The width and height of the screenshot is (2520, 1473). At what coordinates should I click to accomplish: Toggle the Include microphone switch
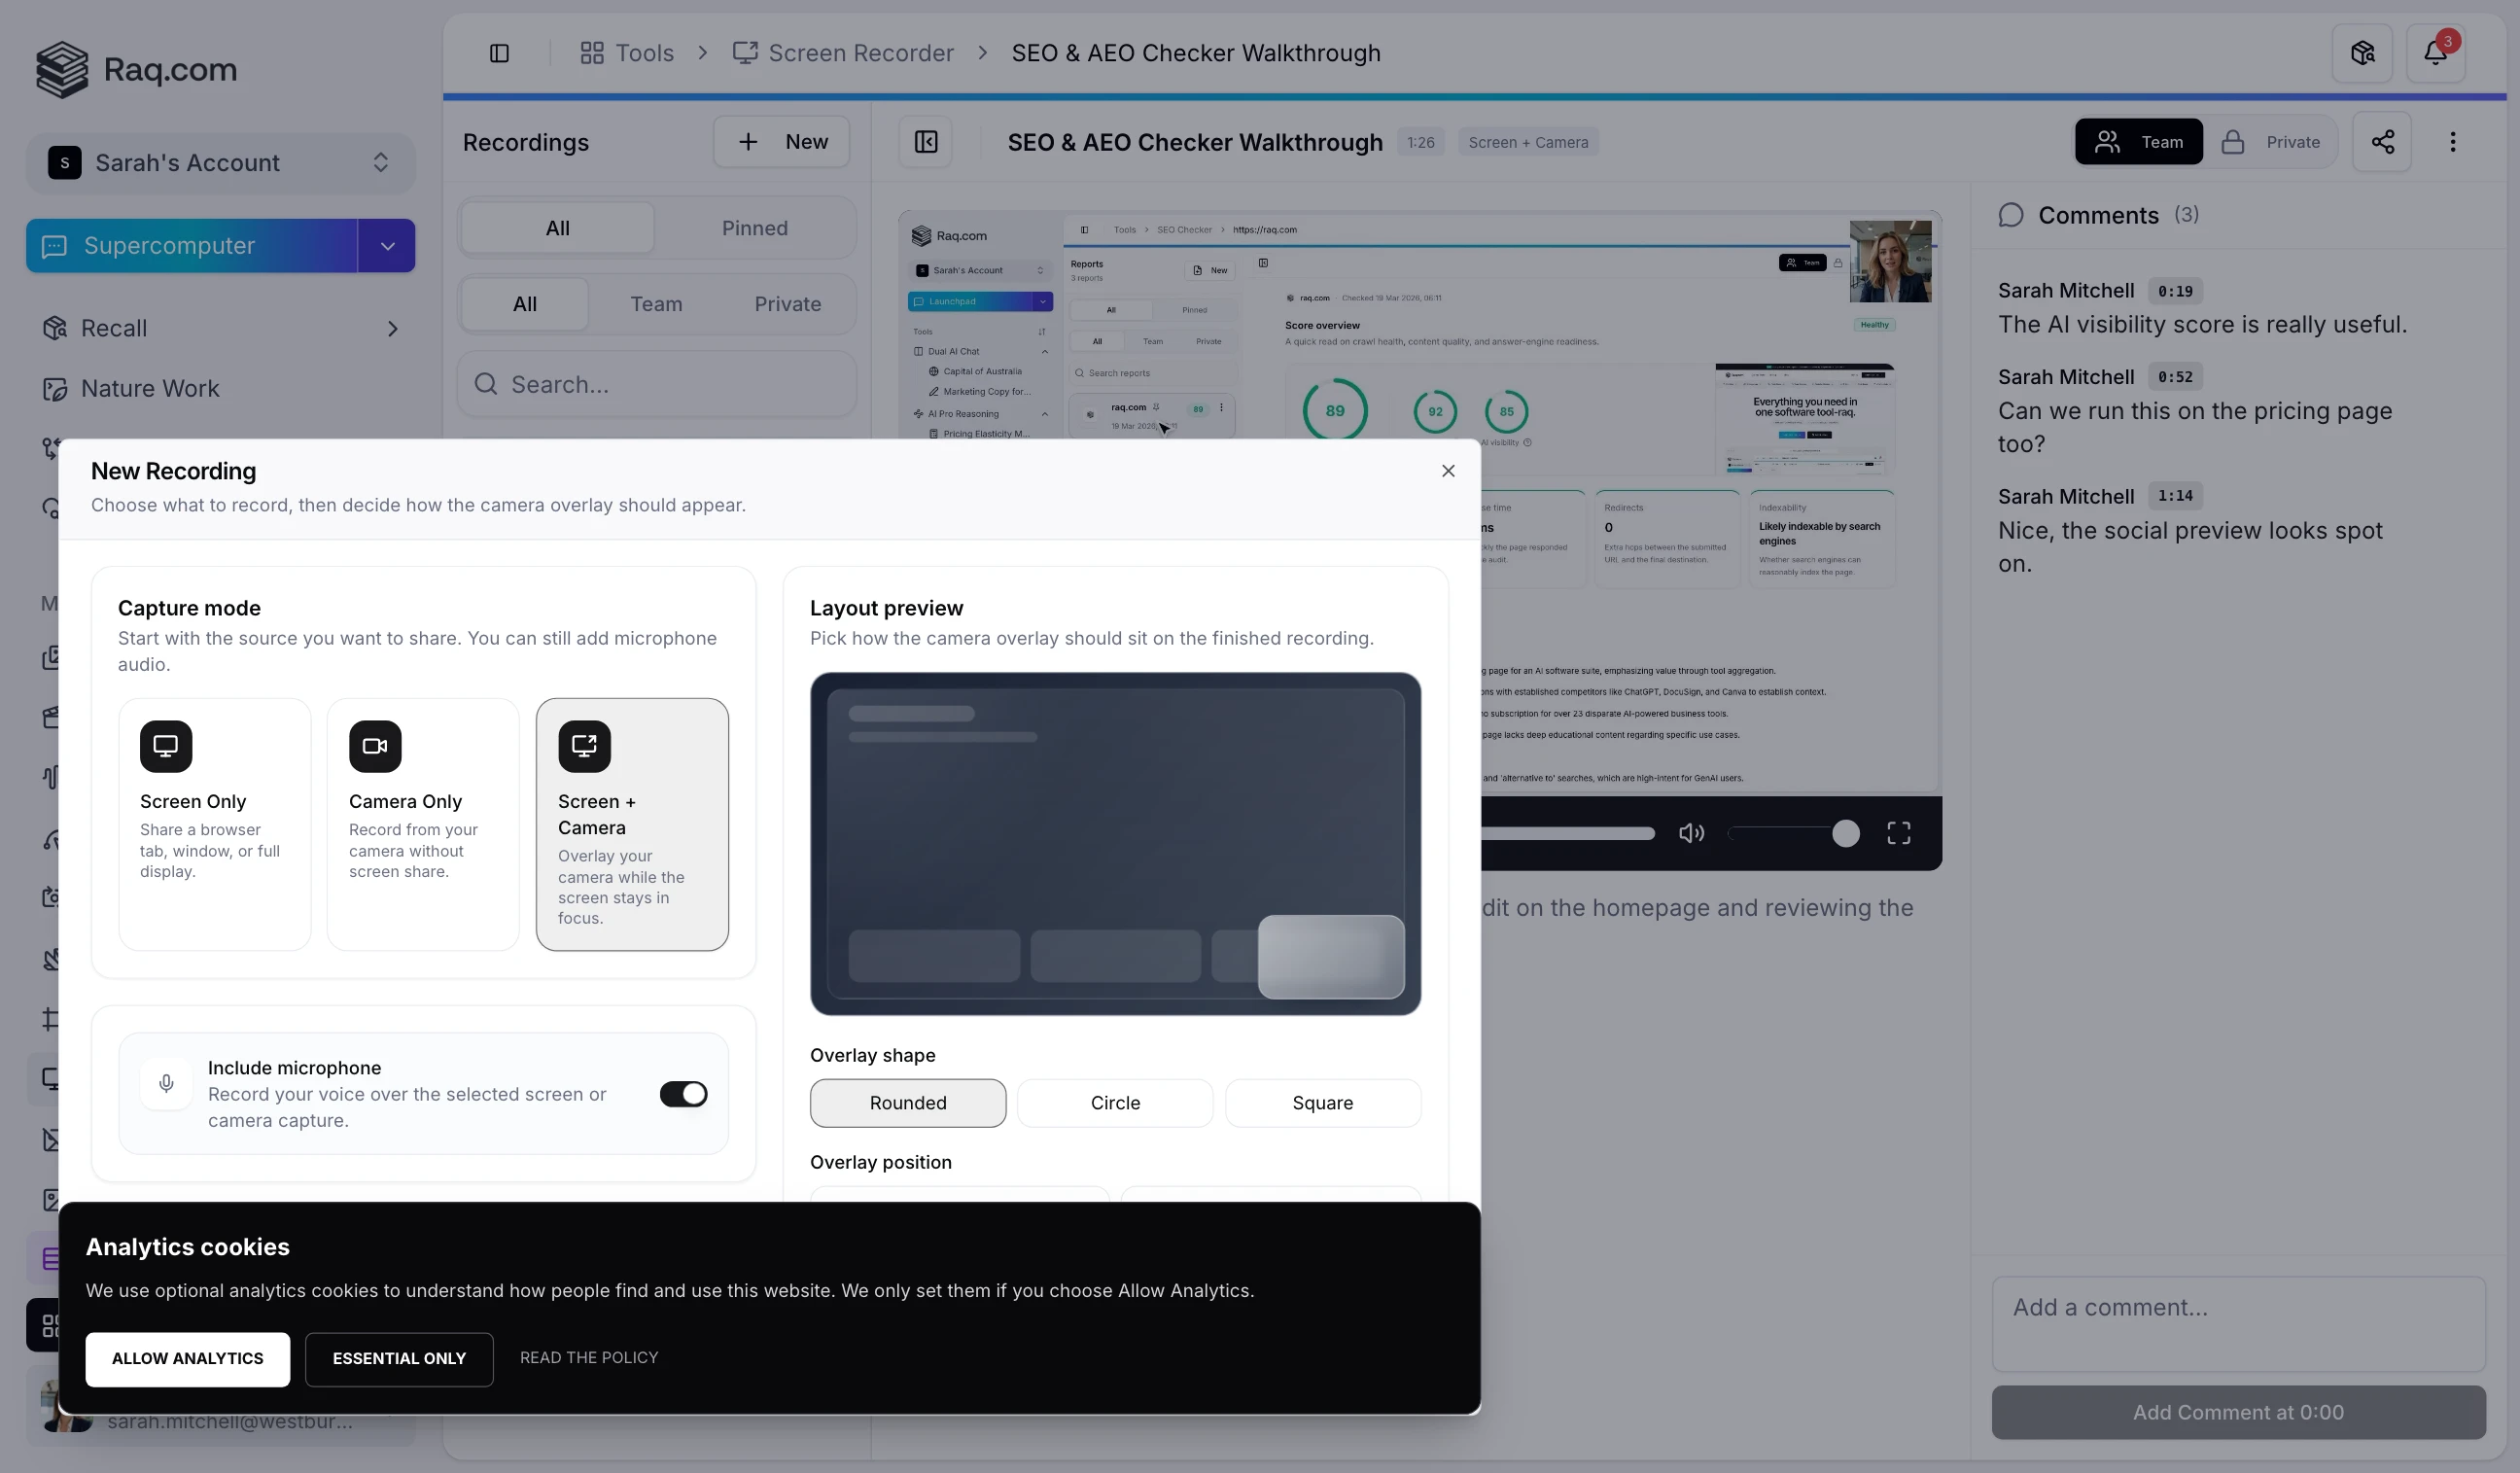coord(683,1094)
